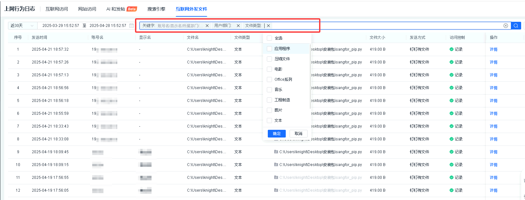Image resolution: width=525 pixels, height=200 pixels.
Task: Open the date range calendar icon
Action: click(x=131, y=26)
